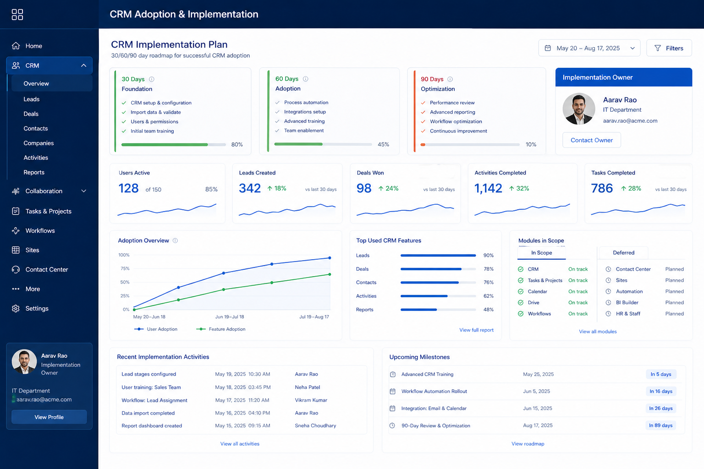Click the More ellipsis icon

(x=16, y=289)
